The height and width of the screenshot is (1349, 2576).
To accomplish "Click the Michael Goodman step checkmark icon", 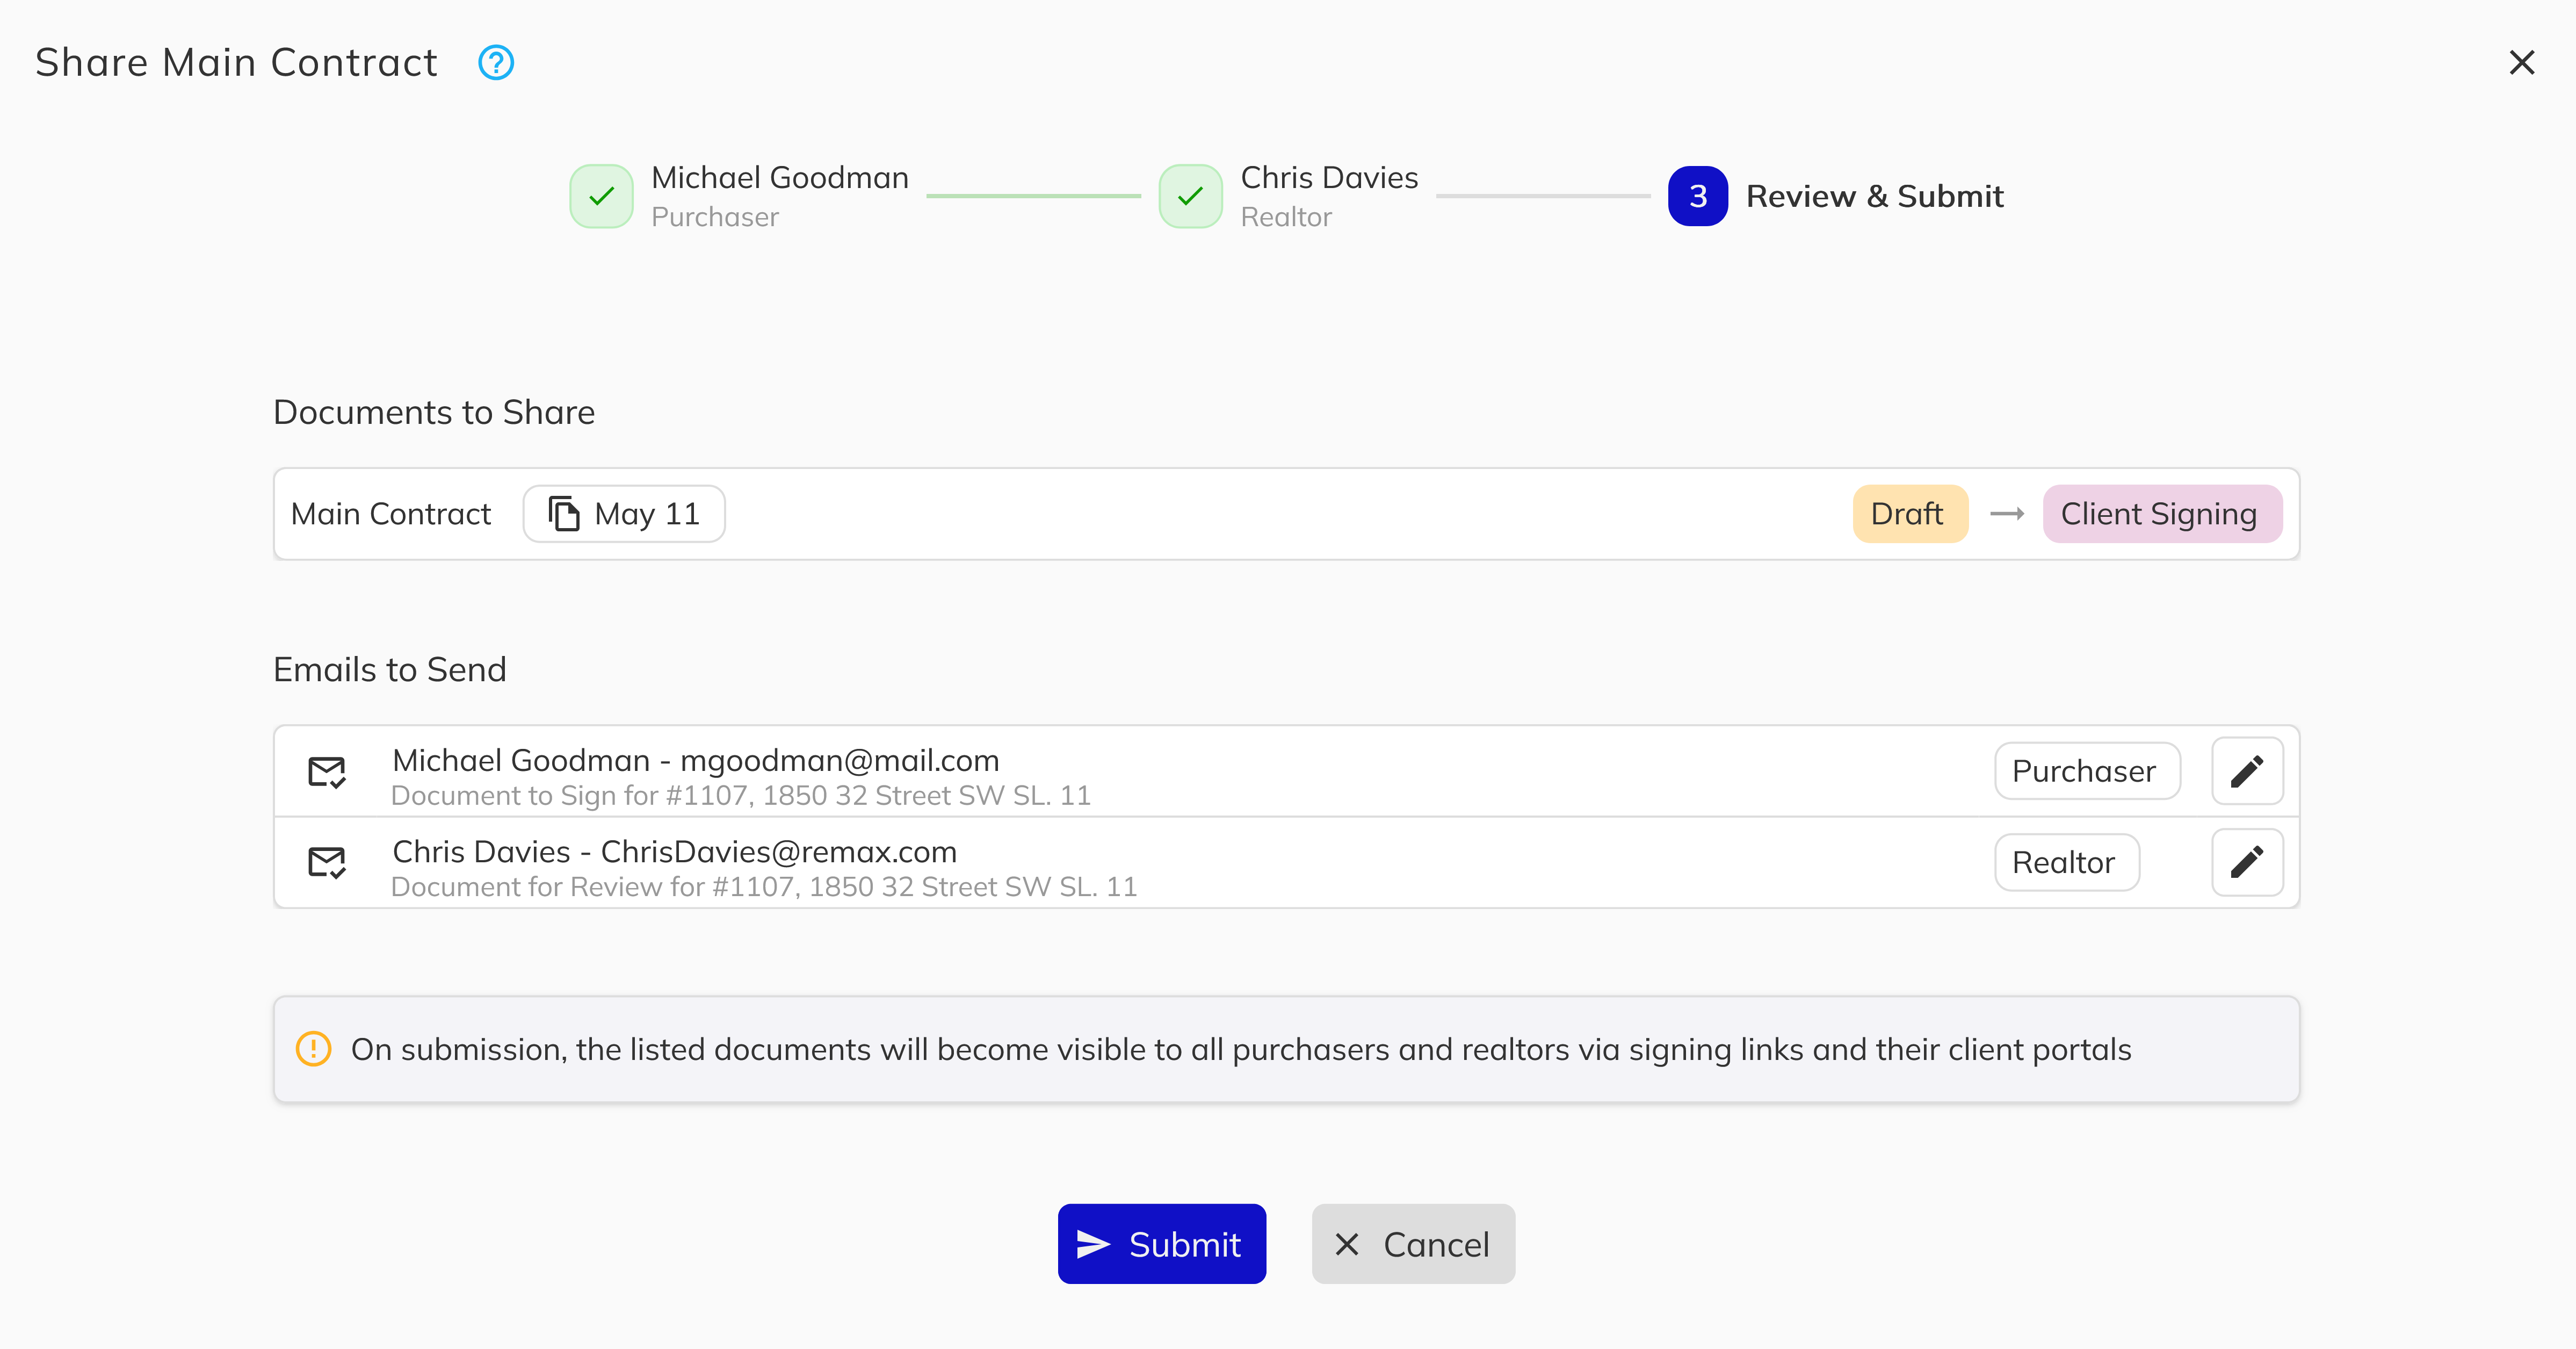I will coord(601,196).
